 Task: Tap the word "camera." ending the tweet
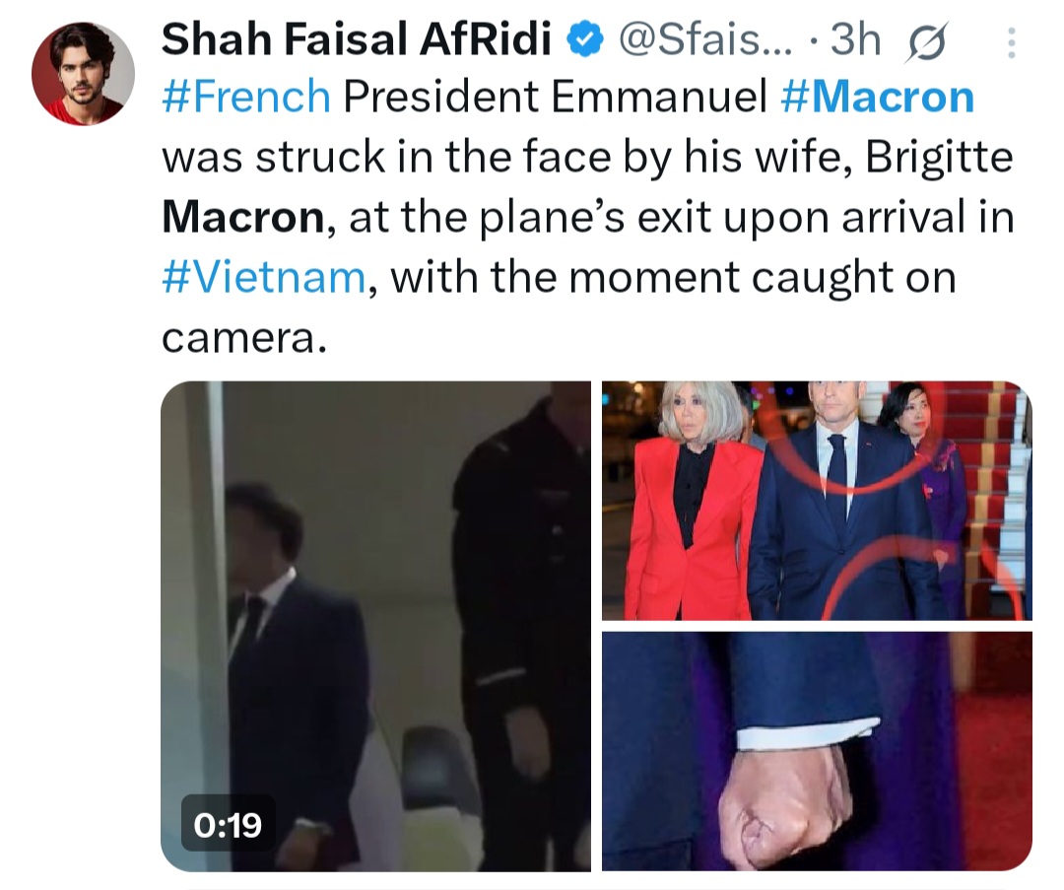pos(242,337)
